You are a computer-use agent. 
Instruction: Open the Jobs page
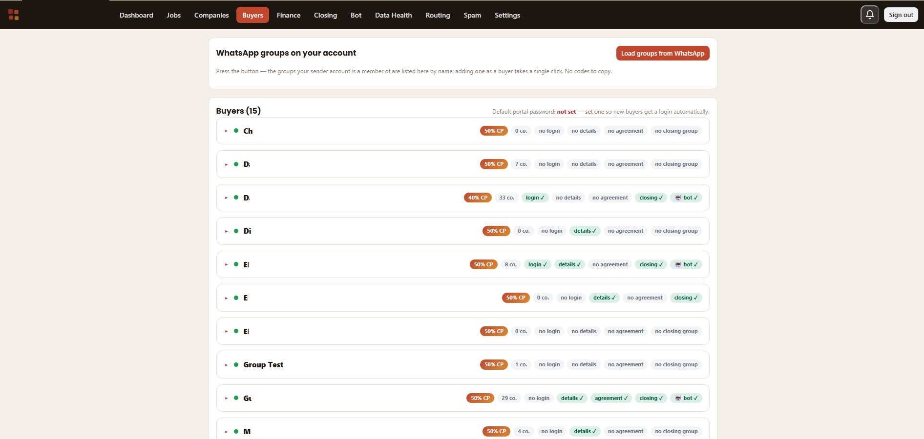[173, 15]
